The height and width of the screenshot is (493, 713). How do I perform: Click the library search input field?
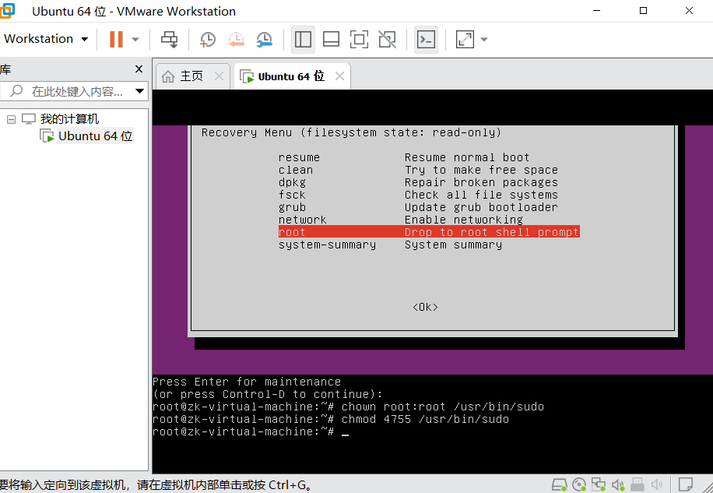coord(77,91)
